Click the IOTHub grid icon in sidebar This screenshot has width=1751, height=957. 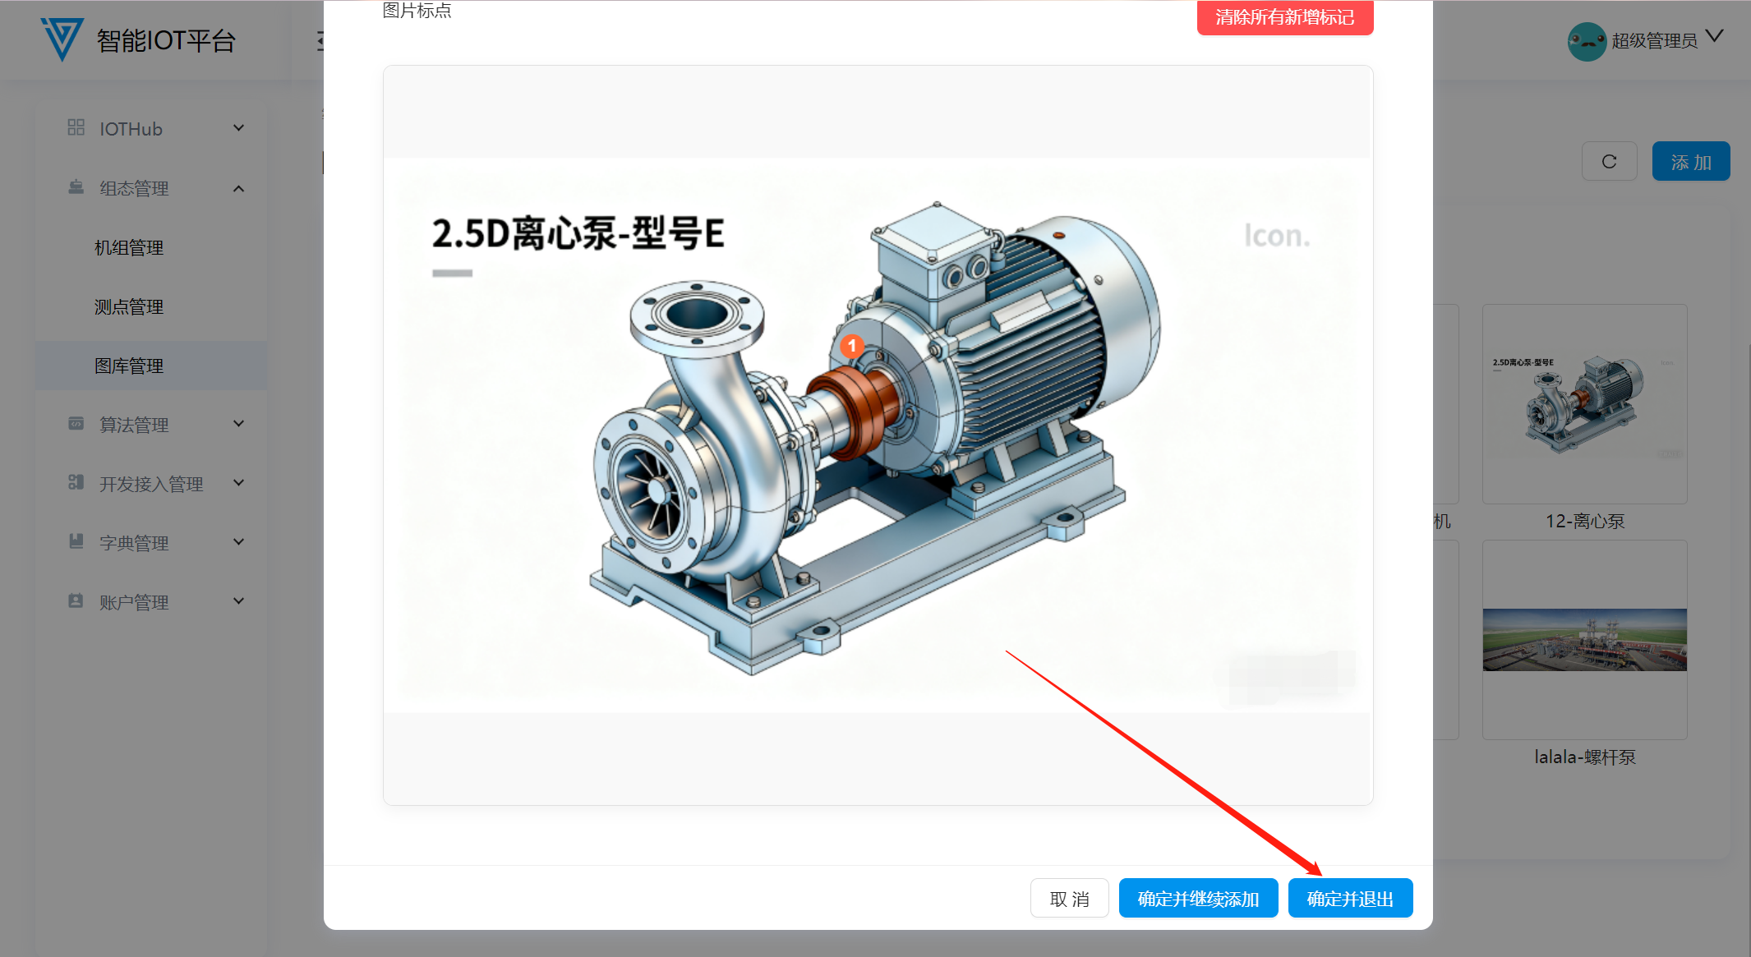76,127
